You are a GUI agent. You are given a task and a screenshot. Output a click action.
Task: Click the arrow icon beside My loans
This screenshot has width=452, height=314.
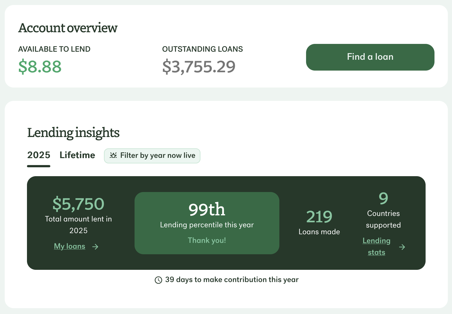[95, 247]
